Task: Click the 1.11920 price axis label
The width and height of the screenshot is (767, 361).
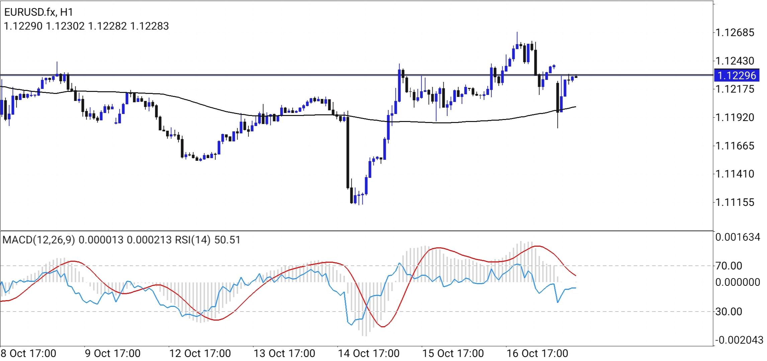Action: [735, 117]
